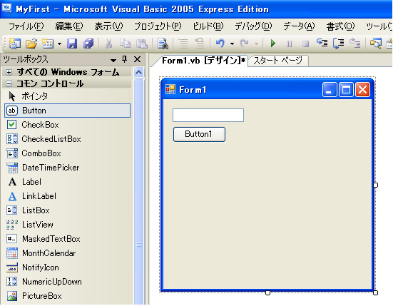
Task: Open the デバッグ(D) menu
Action: point(253,26)
